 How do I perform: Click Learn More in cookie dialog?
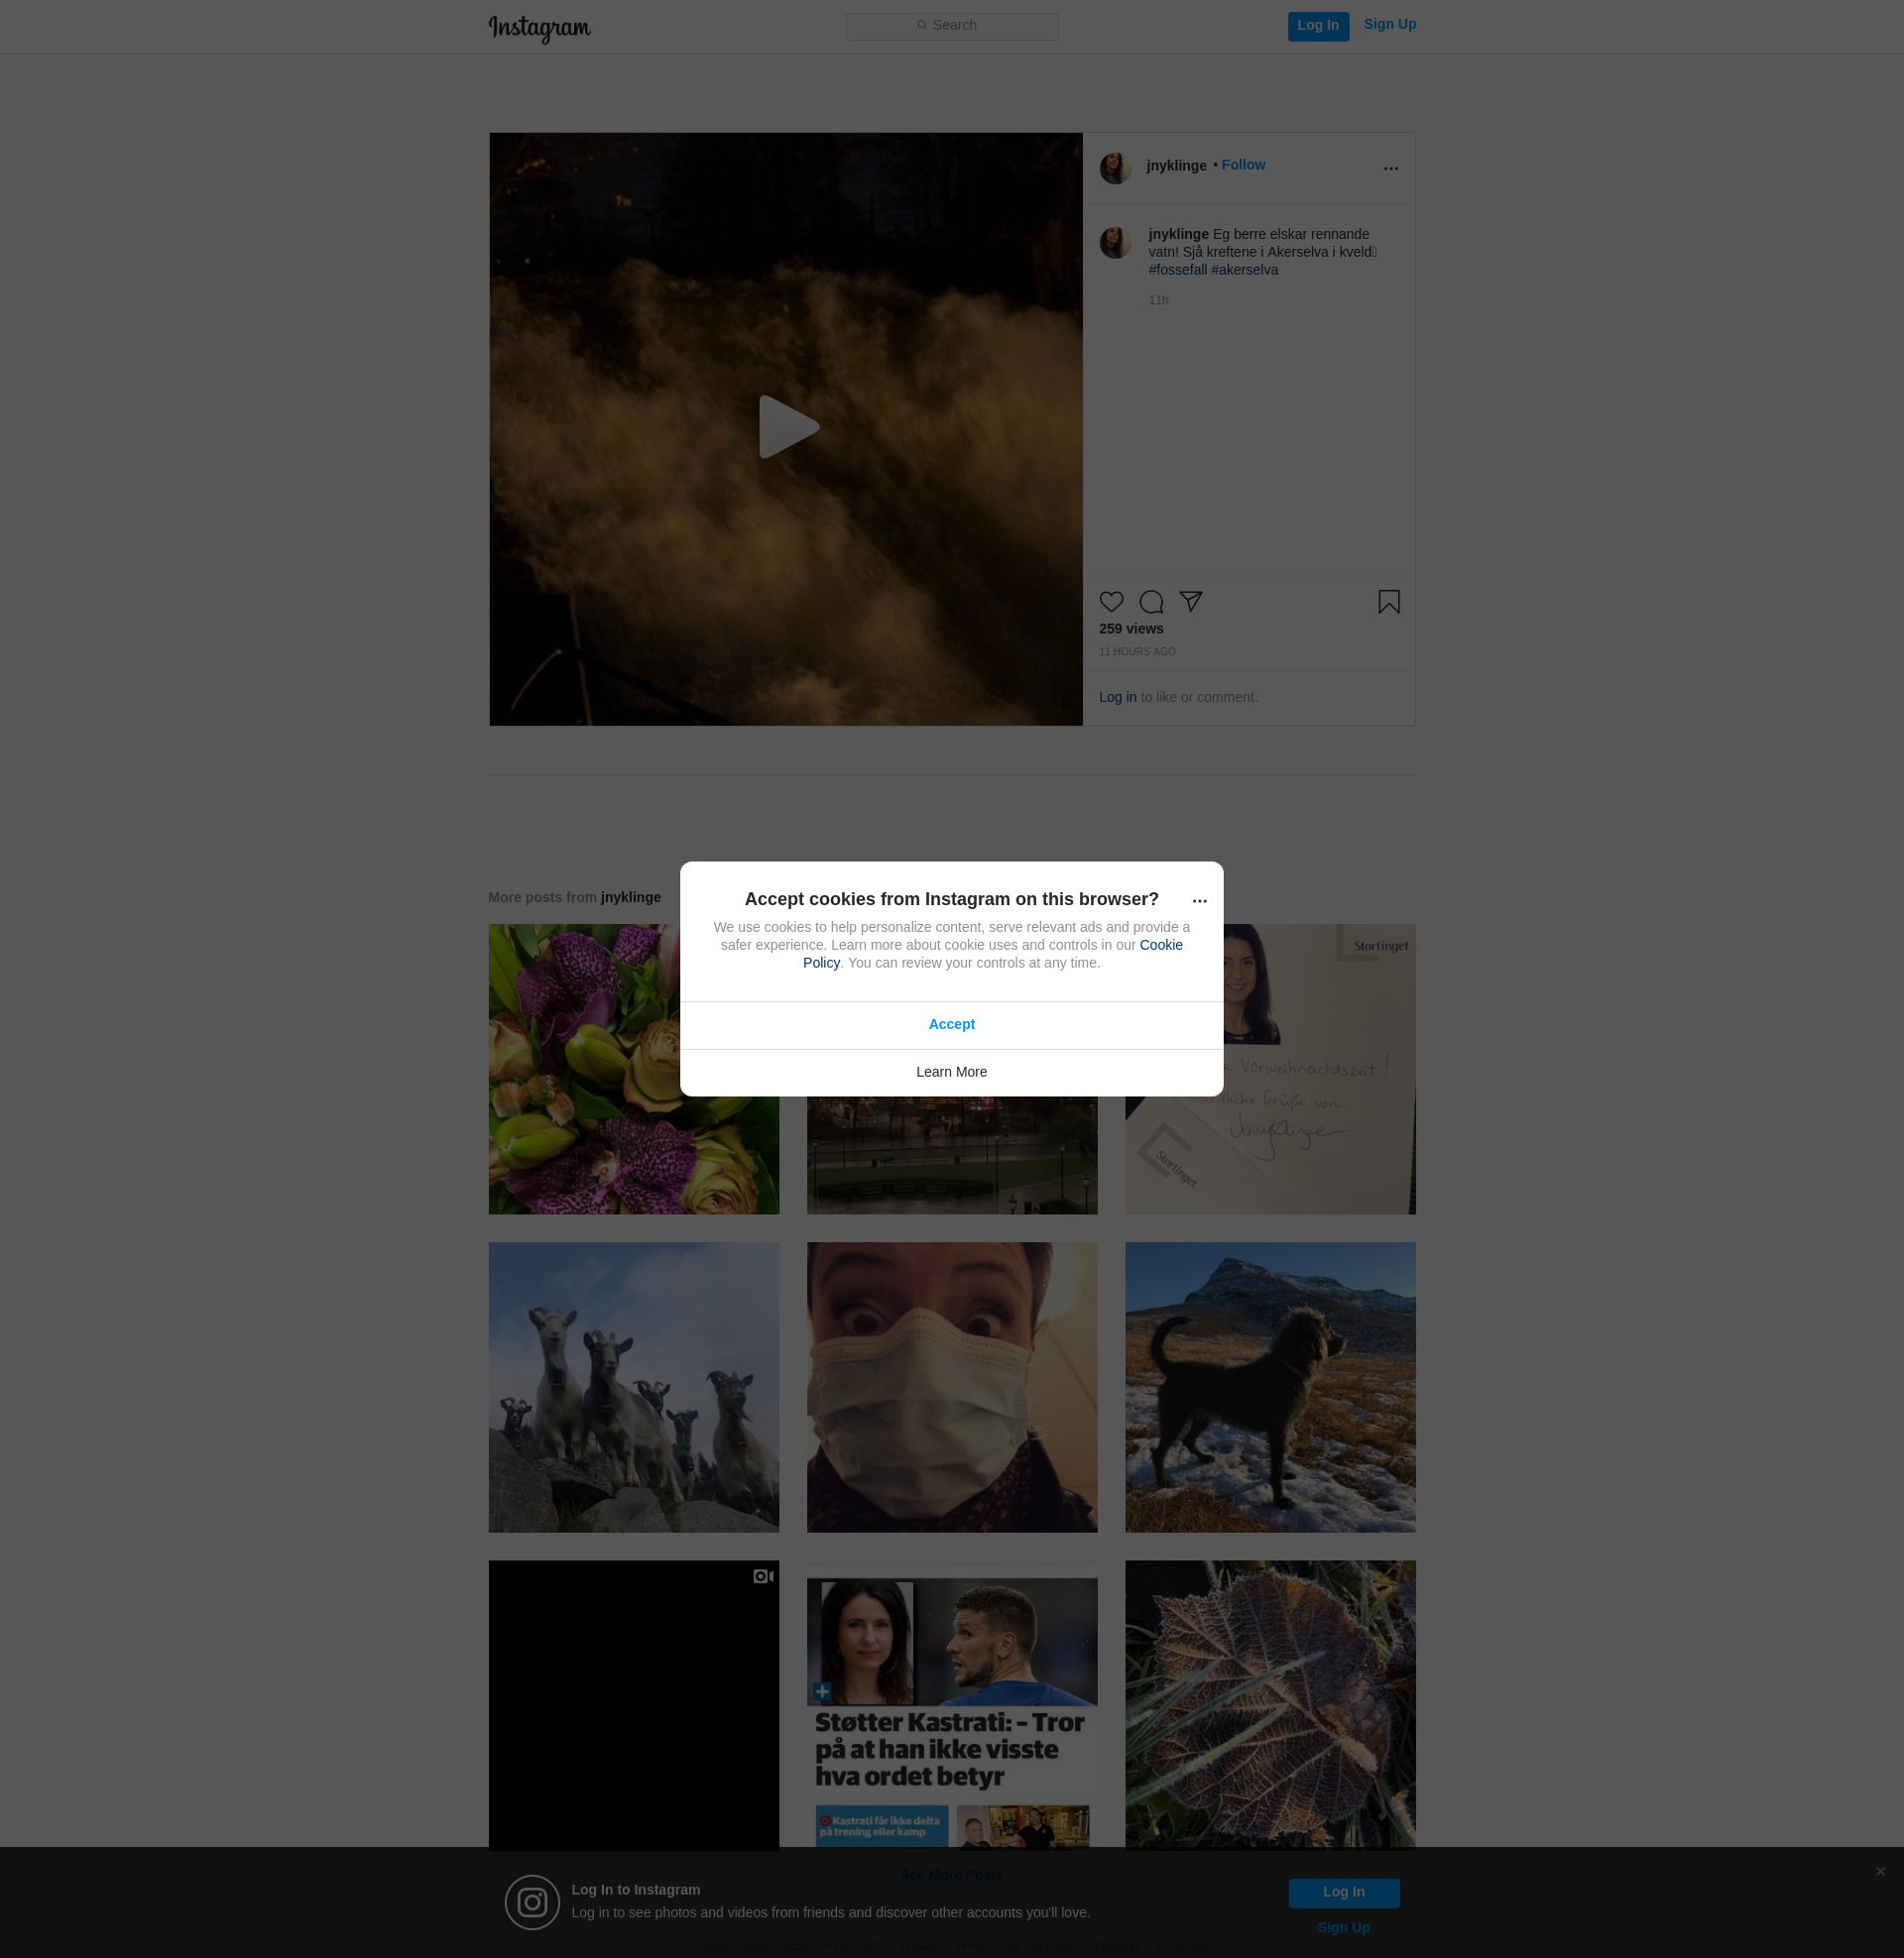(x=951, y=1072)
